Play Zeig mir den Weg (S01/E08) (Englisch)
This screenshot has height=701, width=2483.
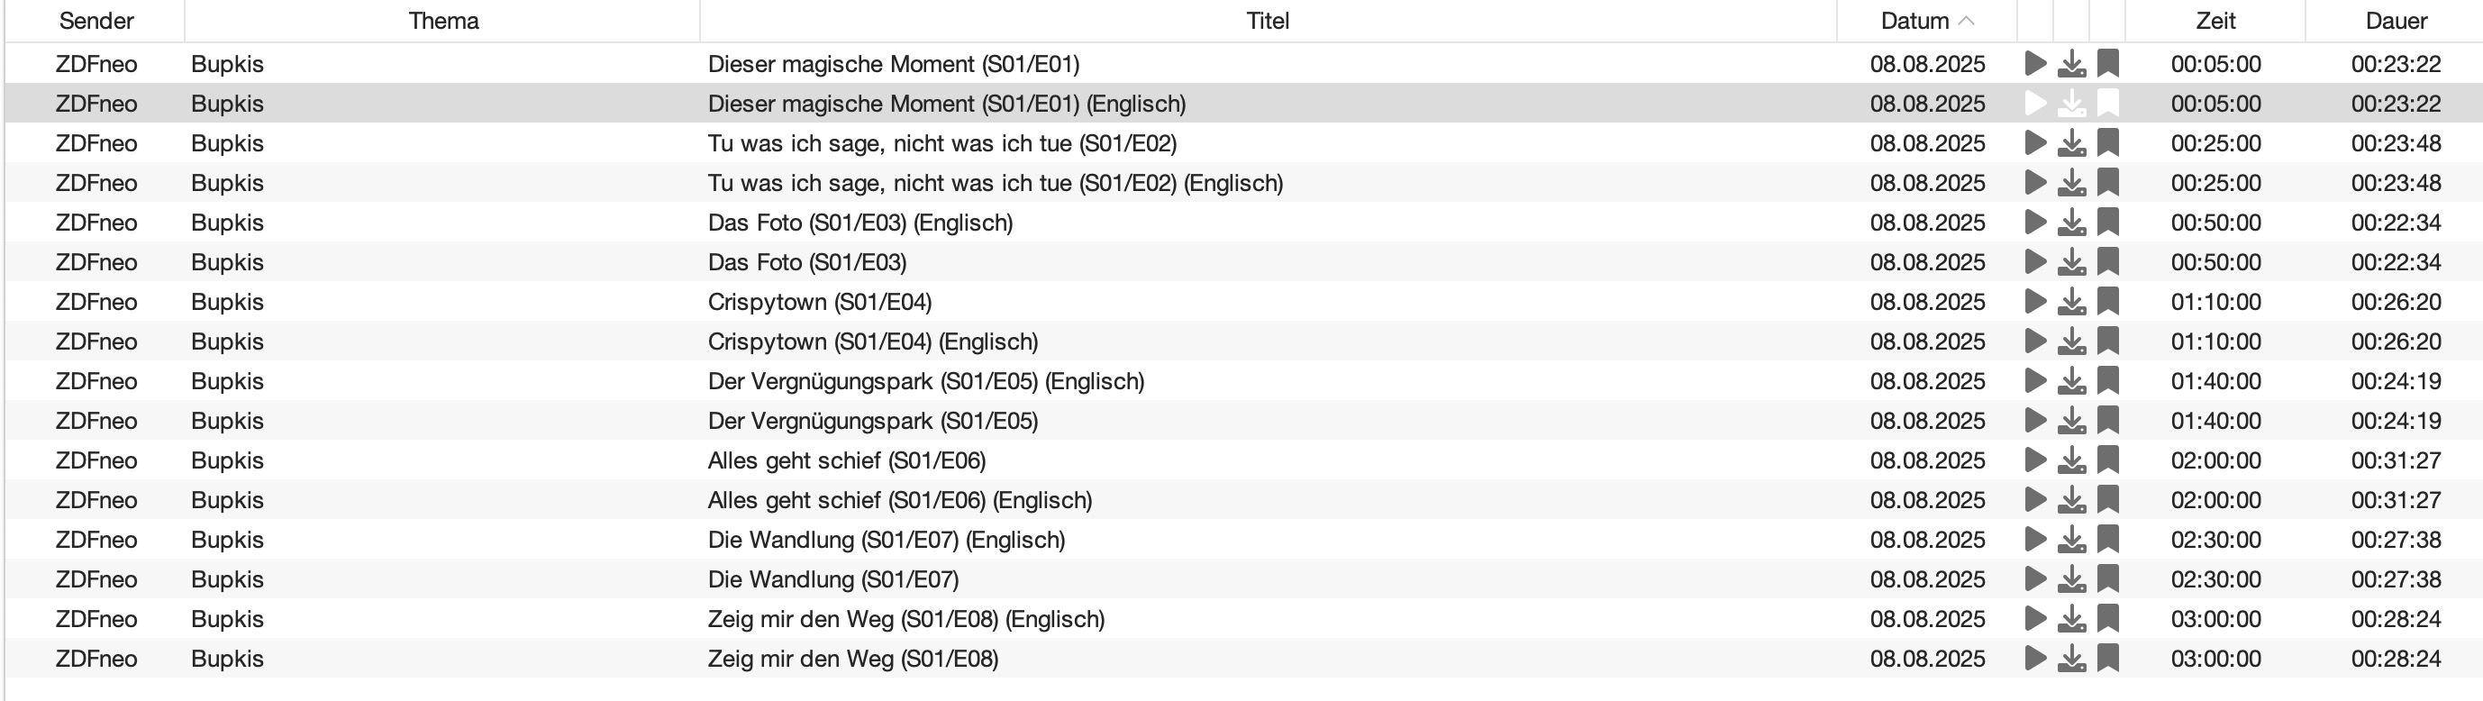pos(2035,619)
